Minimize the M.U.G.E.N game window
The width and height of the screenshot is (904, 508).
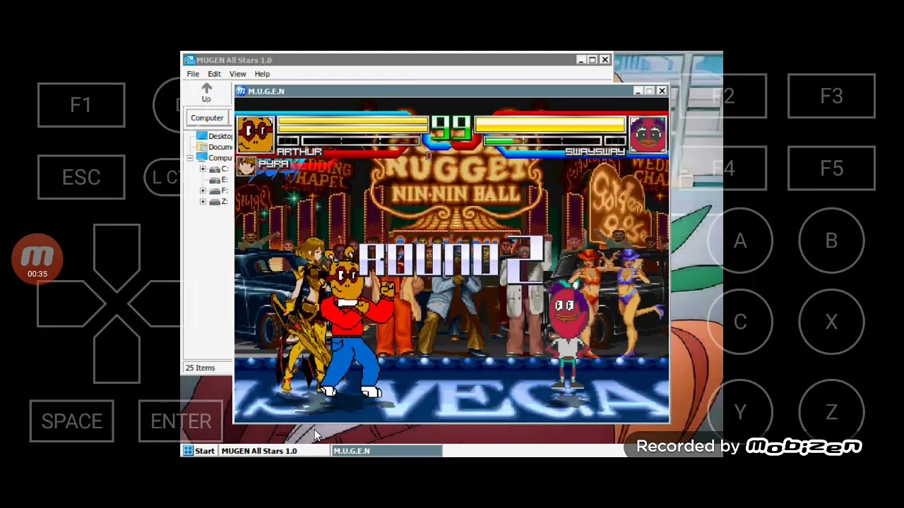click(638, 91)
